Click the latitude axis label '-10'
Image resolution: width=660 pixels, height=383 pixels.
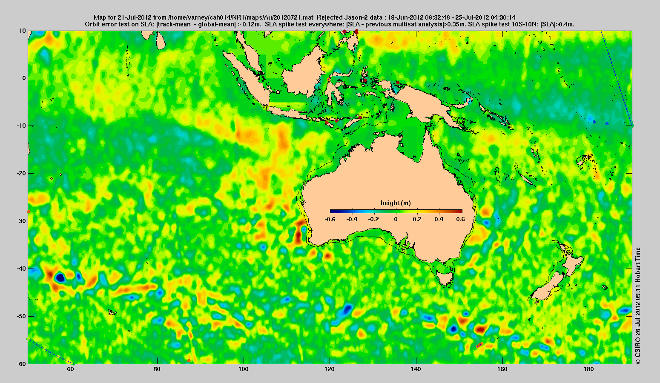21,126
